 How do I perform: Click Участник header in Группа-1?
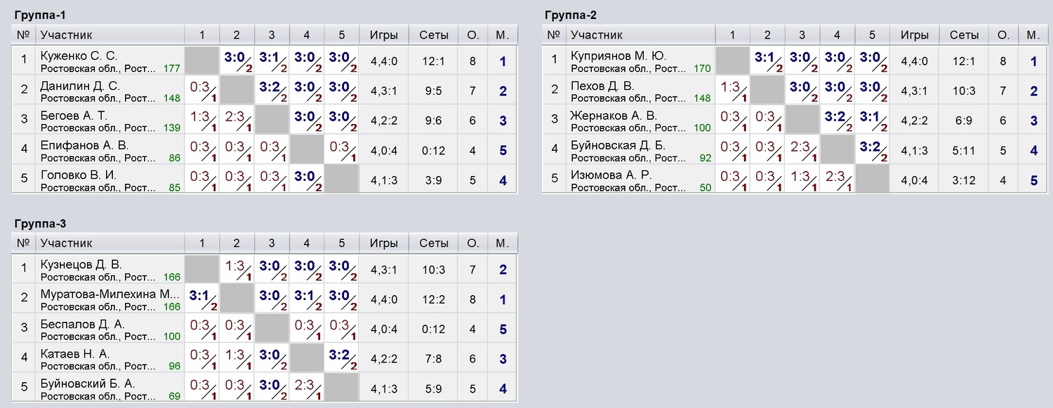tap(67, 35)
